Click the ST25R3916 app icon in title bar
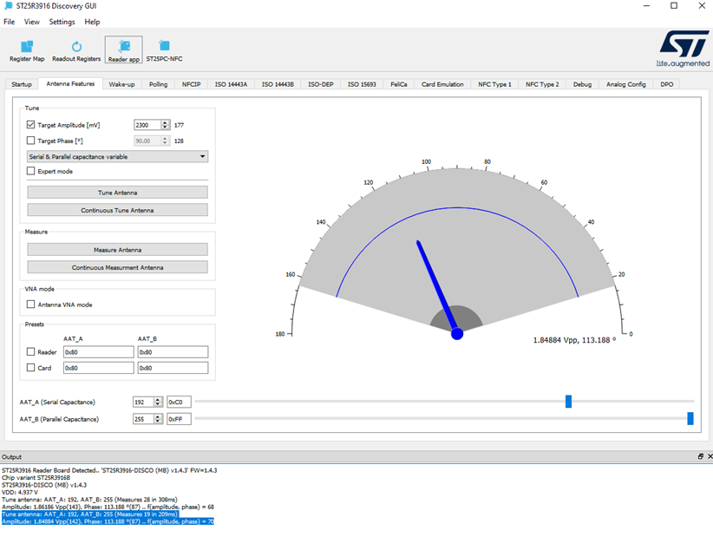This screenshot has width=713, height=537. [8, 6]
